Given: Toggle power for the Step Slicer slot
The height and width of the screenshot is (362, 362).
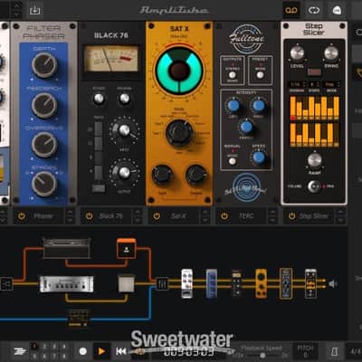Looking at the screenshot, I should tap(291, 216).
